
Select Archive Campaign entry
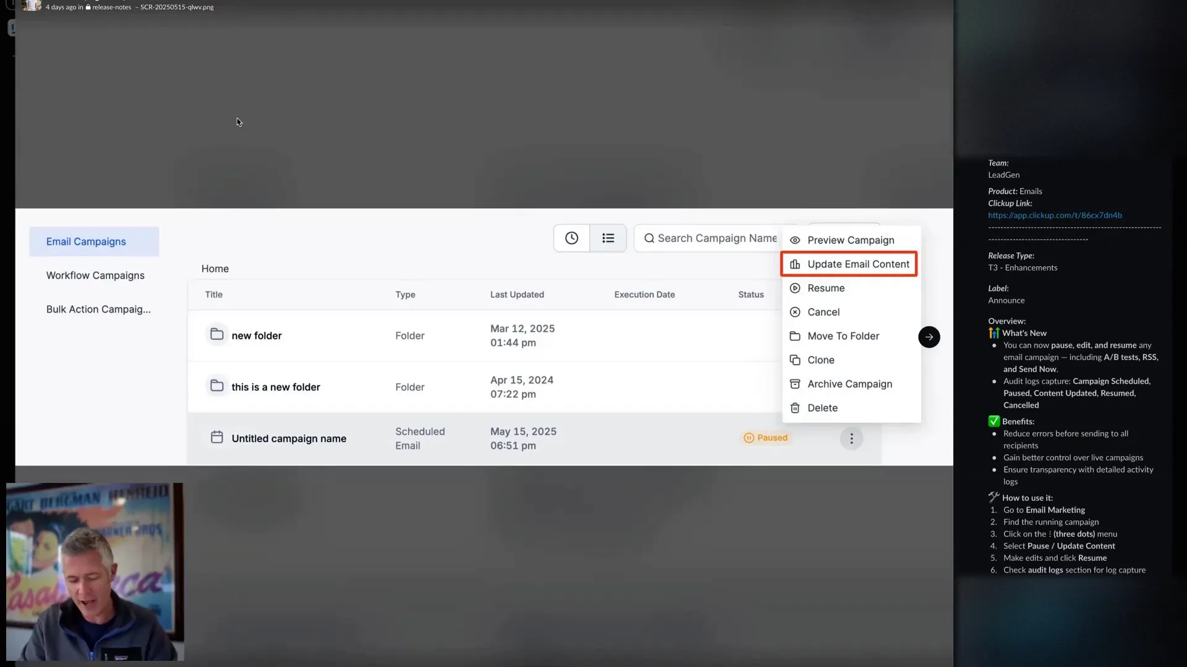[x=851, y=384]
